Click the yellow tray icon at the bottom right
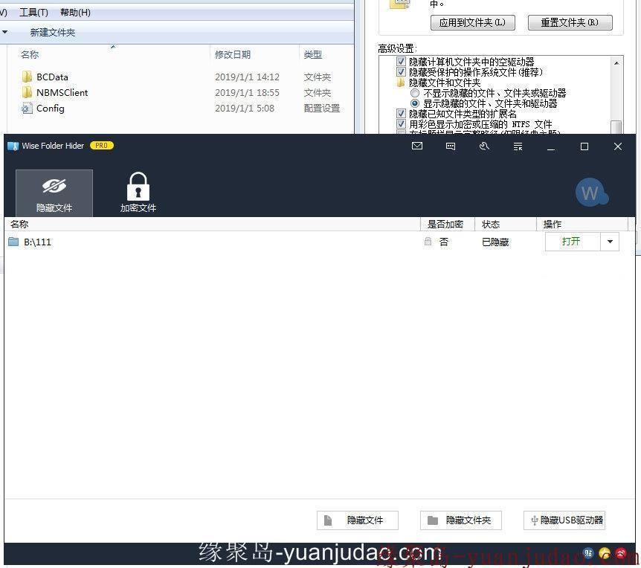Viewport: 641px width, 568px height. coord(605,554)
